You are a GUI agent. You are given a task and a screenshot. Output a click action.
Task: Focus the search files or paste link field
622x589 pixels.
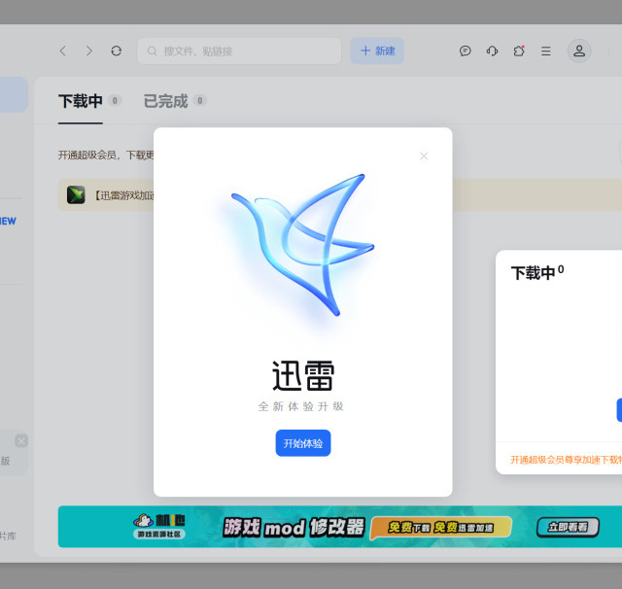pos(239,51)
